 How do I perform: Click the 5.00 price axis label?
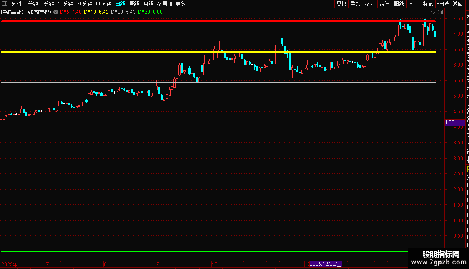click(458, 96)
